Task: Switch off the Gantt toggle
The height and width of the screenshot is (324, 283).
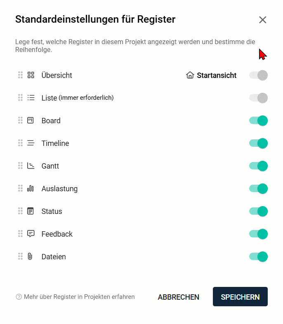Action: point(258,166)
